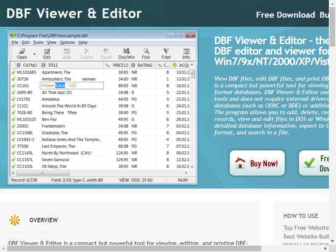The image size is (336, 252).
Task: Click the TITLE column header
Action: tap(72, 65)
